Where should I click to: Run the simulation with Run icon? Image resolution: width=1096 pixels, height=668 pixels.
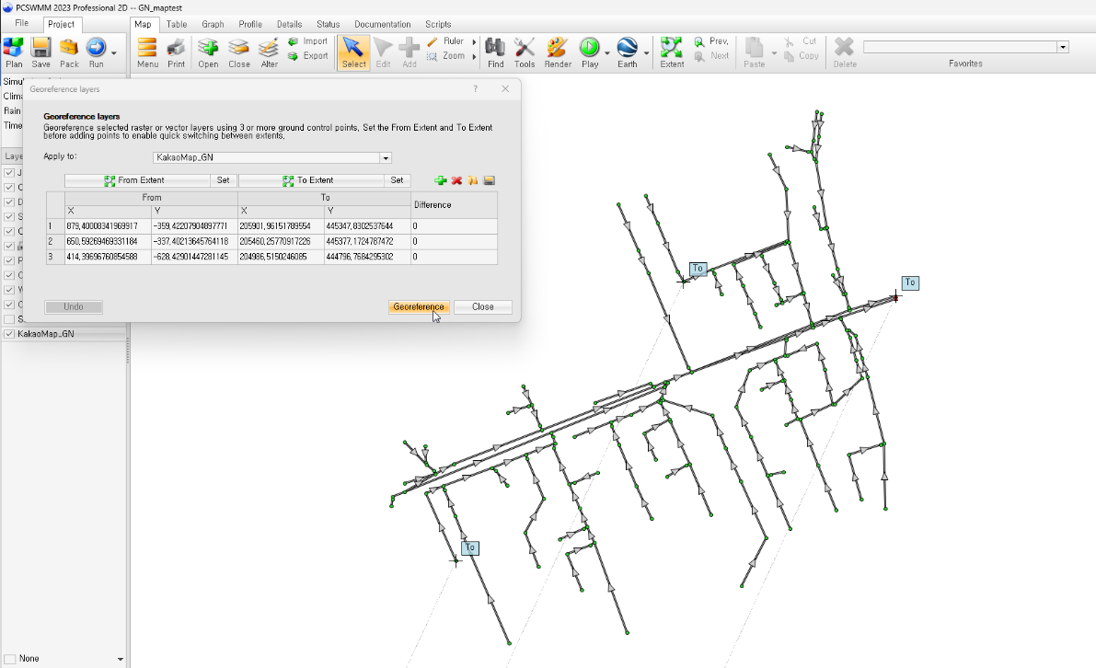click(x=96, y=52)
